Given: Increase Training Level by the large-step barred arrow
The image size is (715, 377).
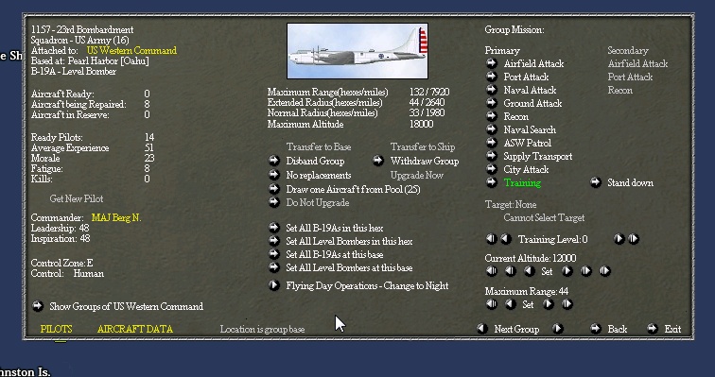Looking at the screenshot, I should tap(634, 239).
